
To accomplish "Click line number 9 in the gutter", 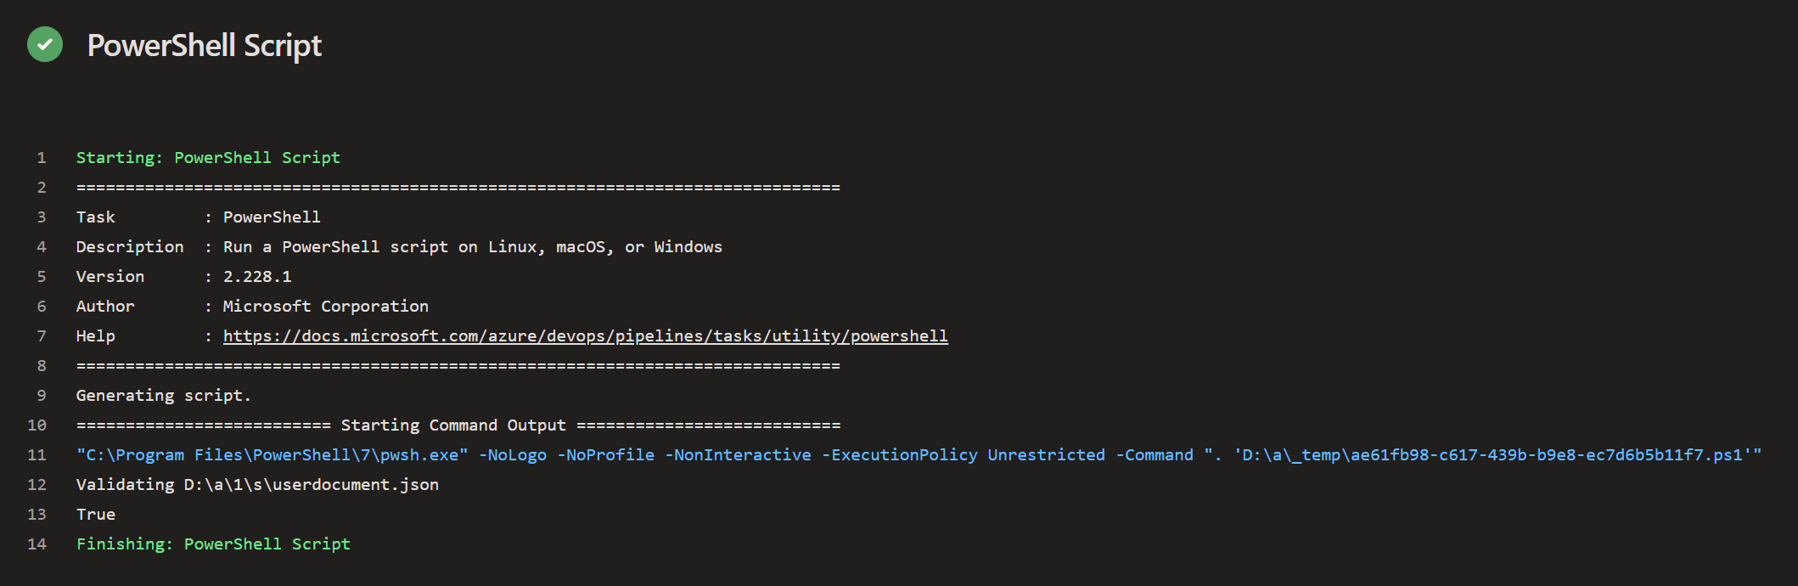I will pos(42,396).
